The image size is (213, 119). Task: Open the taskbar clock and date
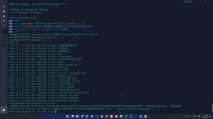[x=205, y=116]
